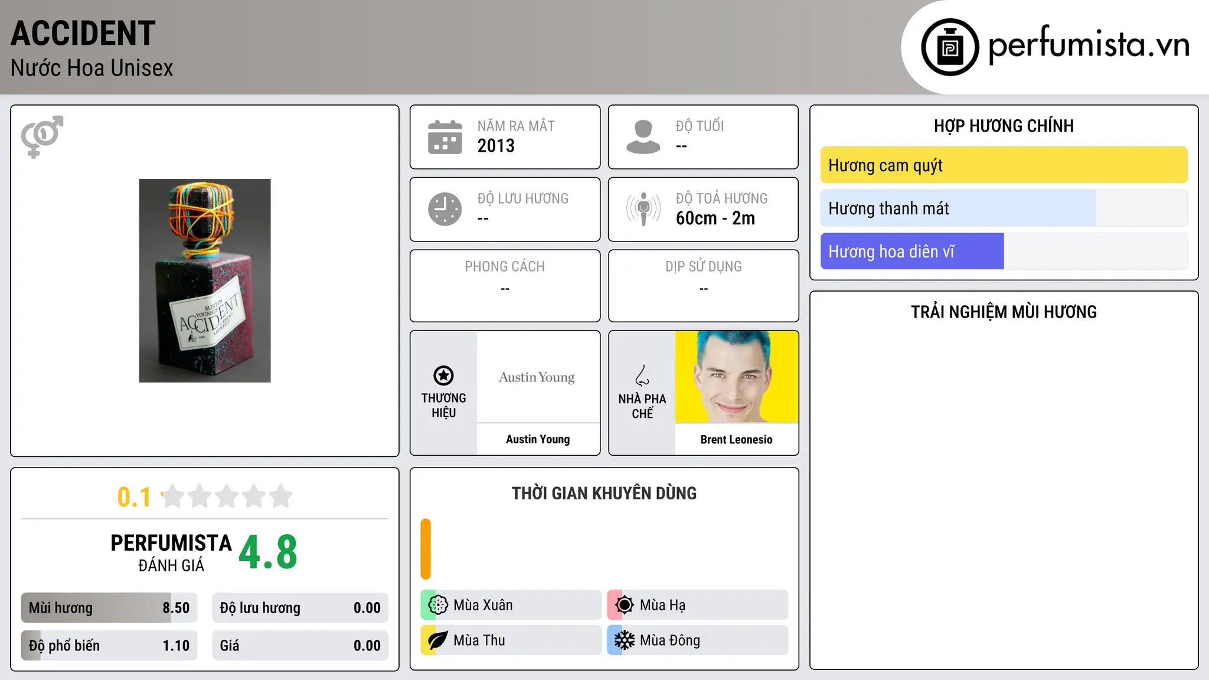The image size is (1209, 680).
Task: Click the Trải nghiệm mùi hương heading
Action: point(1004,312)
